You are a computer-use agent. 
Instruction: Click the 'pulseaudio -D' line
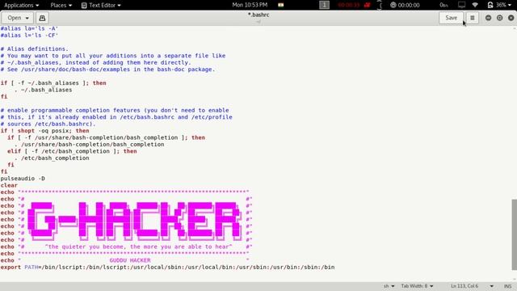point(23,179)
